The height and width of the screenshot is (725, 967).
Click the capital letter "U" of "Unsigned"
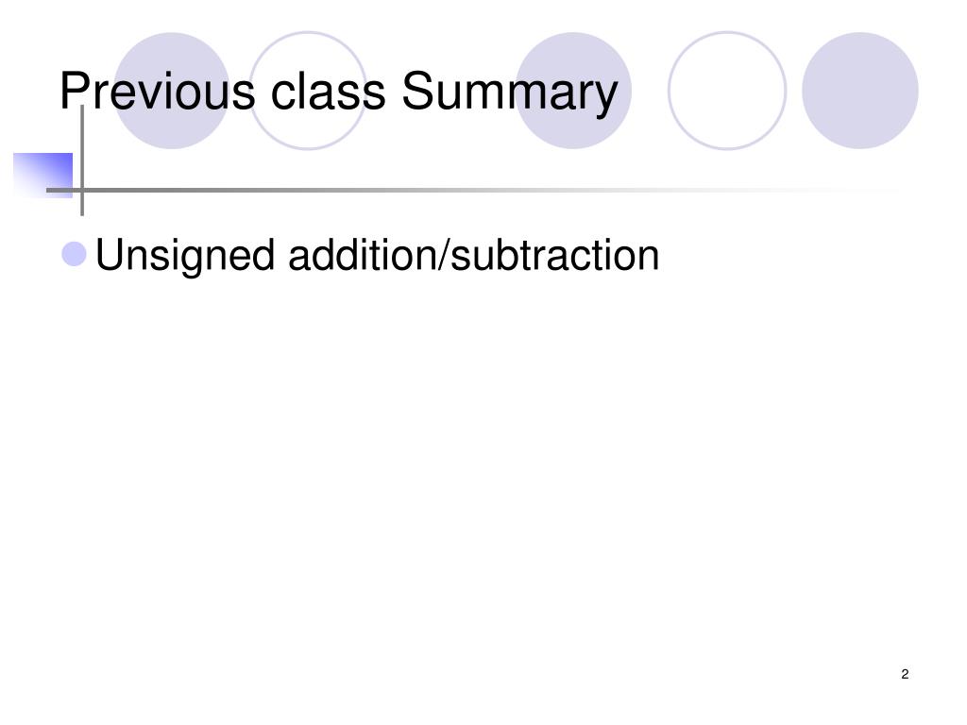click(x=110, y=254)
